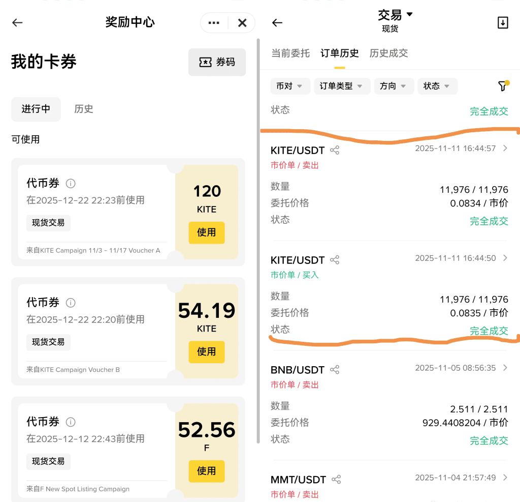Open the three-dot more options menu

pyautogui.click(x=214, y=23)
